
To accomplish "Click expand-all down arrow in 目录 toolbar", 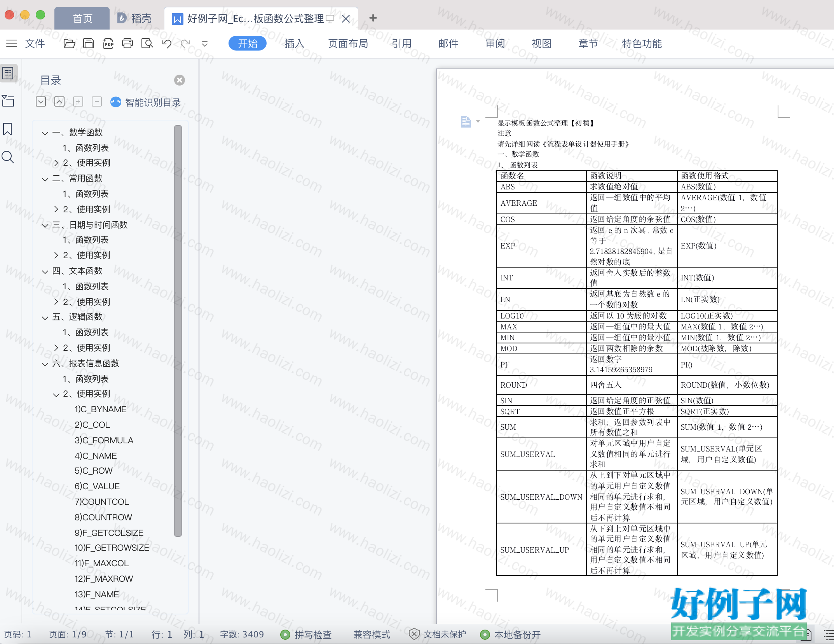I will (41, 102).
